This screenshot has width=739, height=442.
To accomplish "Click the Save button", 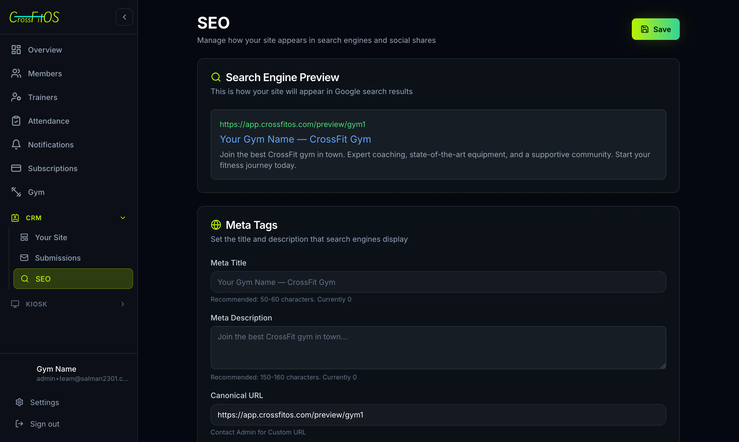I will pyautogui.click(x=655, y=29).
